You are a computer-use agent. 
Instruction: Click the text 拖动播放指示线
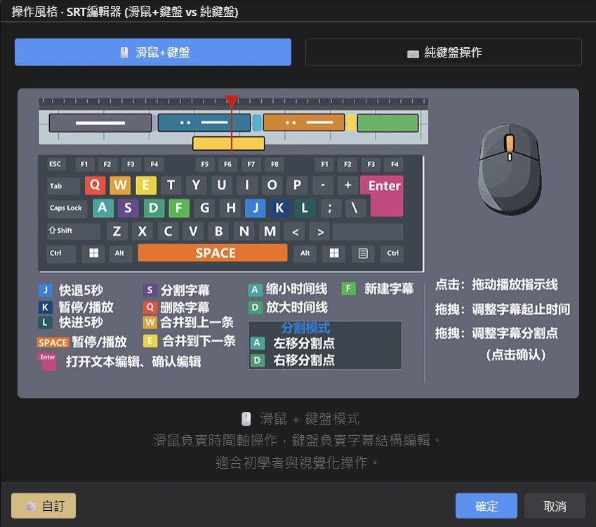515,285
